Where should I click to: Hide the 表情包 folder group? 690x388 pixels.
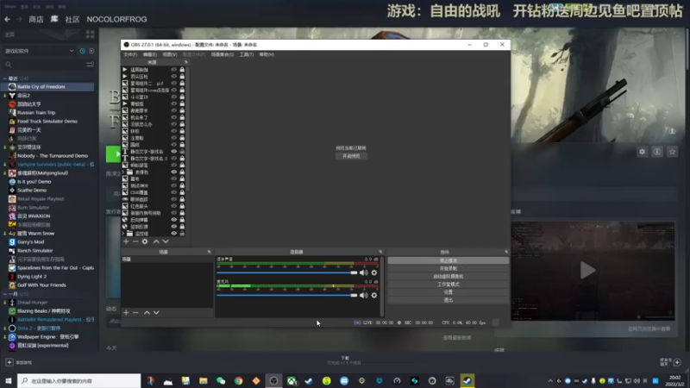coord(174,172)
